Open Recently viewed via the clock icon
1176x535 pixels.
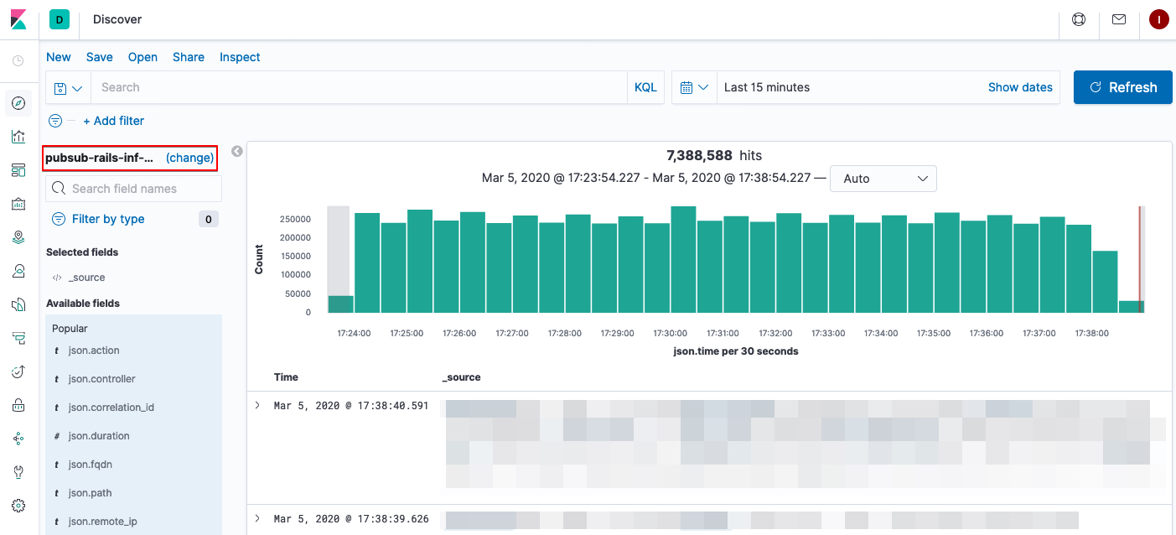pyautogui.click(x=18, y=60)
